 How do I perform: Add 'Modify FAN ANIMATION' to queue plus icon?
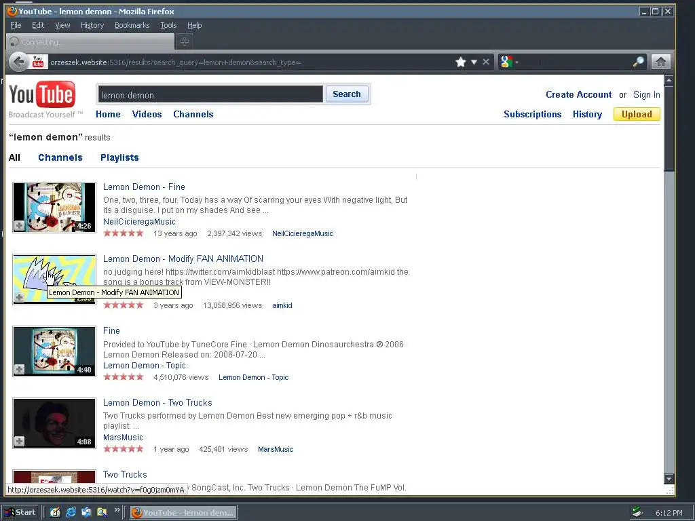tap(19, 297)
